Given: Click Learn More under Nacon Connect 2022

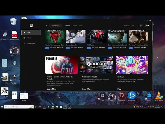Looking at the screenshot, I should [x=87, y=89].
